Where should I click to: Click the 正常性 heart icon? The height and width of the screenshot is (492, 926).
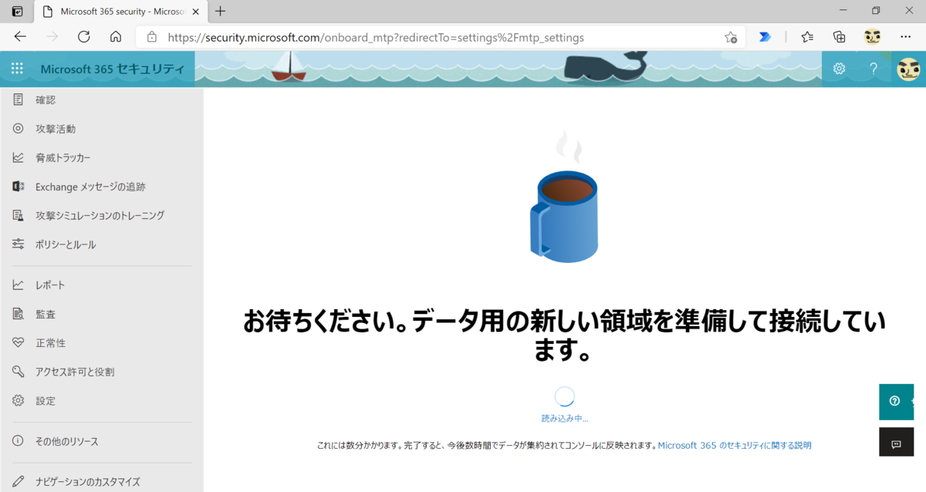(x=18, y=342)
